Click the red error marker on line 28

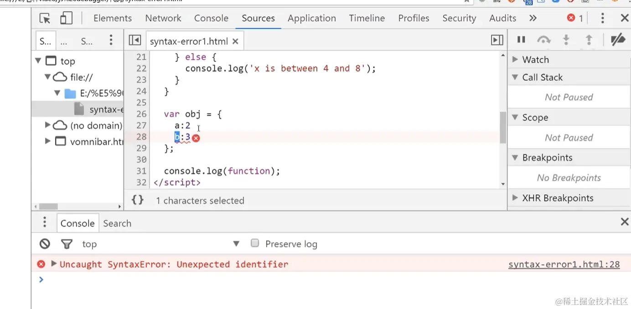196,138
